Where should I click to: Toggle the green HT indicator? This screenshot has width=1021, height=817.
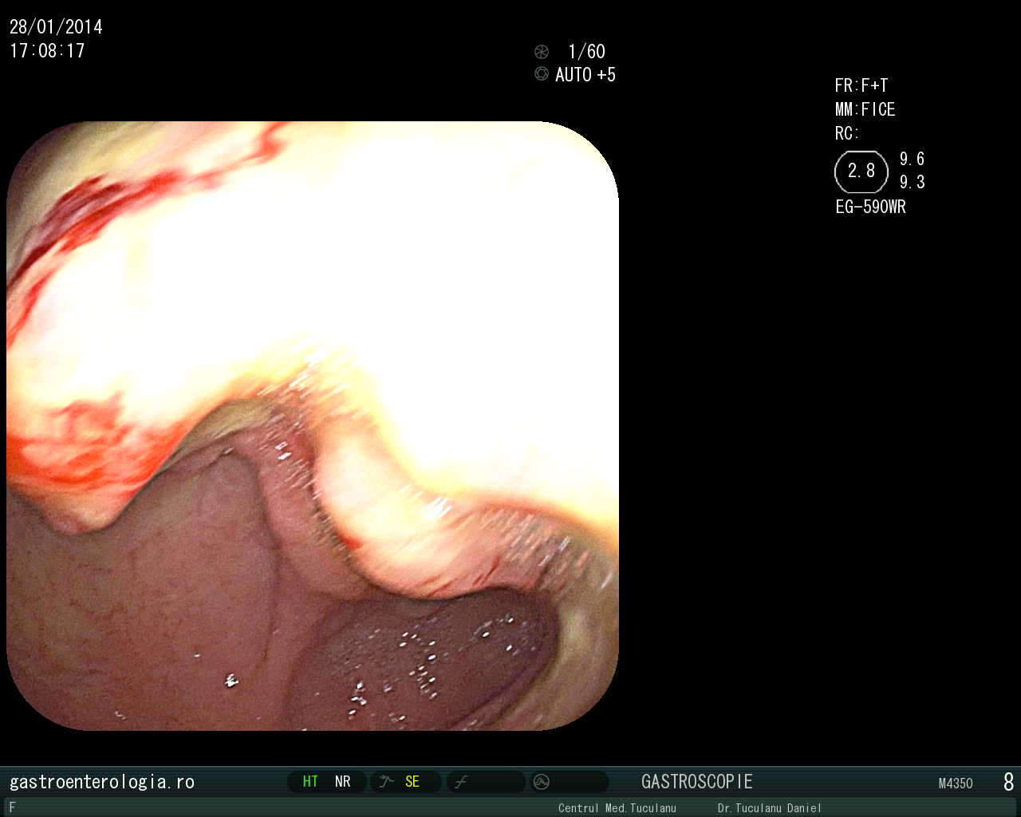(x=310, y=782)
